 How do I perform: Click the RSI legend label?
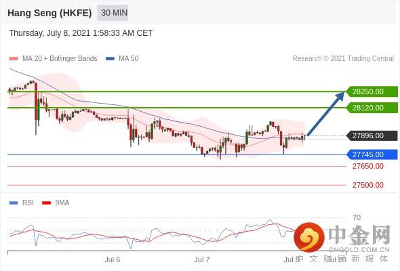(28, 203)
